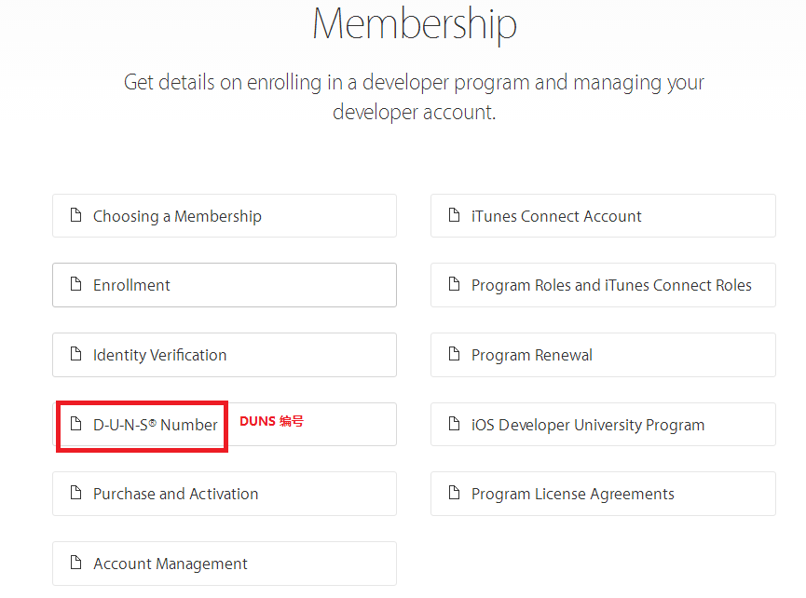This screenshot has width=806, height=598.
Task: Click document icon next to D-U-N-S Number
Action: coord(76,425)
